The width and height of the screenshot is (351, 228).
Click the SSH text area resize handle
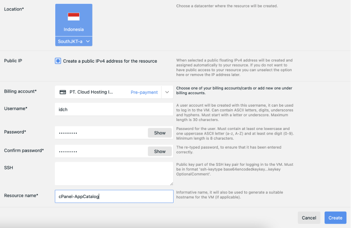point(171,183)
